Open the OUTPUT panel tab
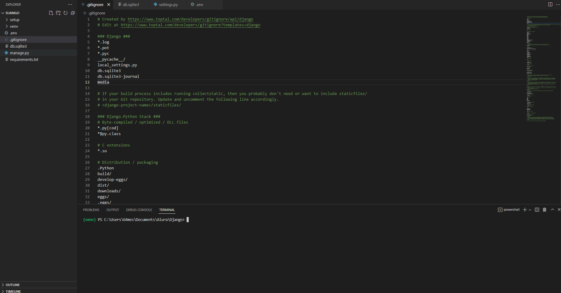 point(113,210)
